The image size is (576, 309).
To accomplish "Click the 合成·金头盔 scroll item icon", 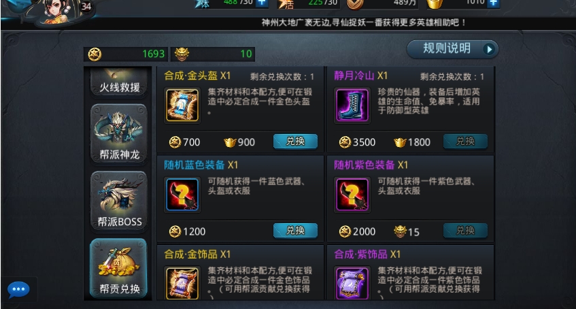I will tap(182, 105).
